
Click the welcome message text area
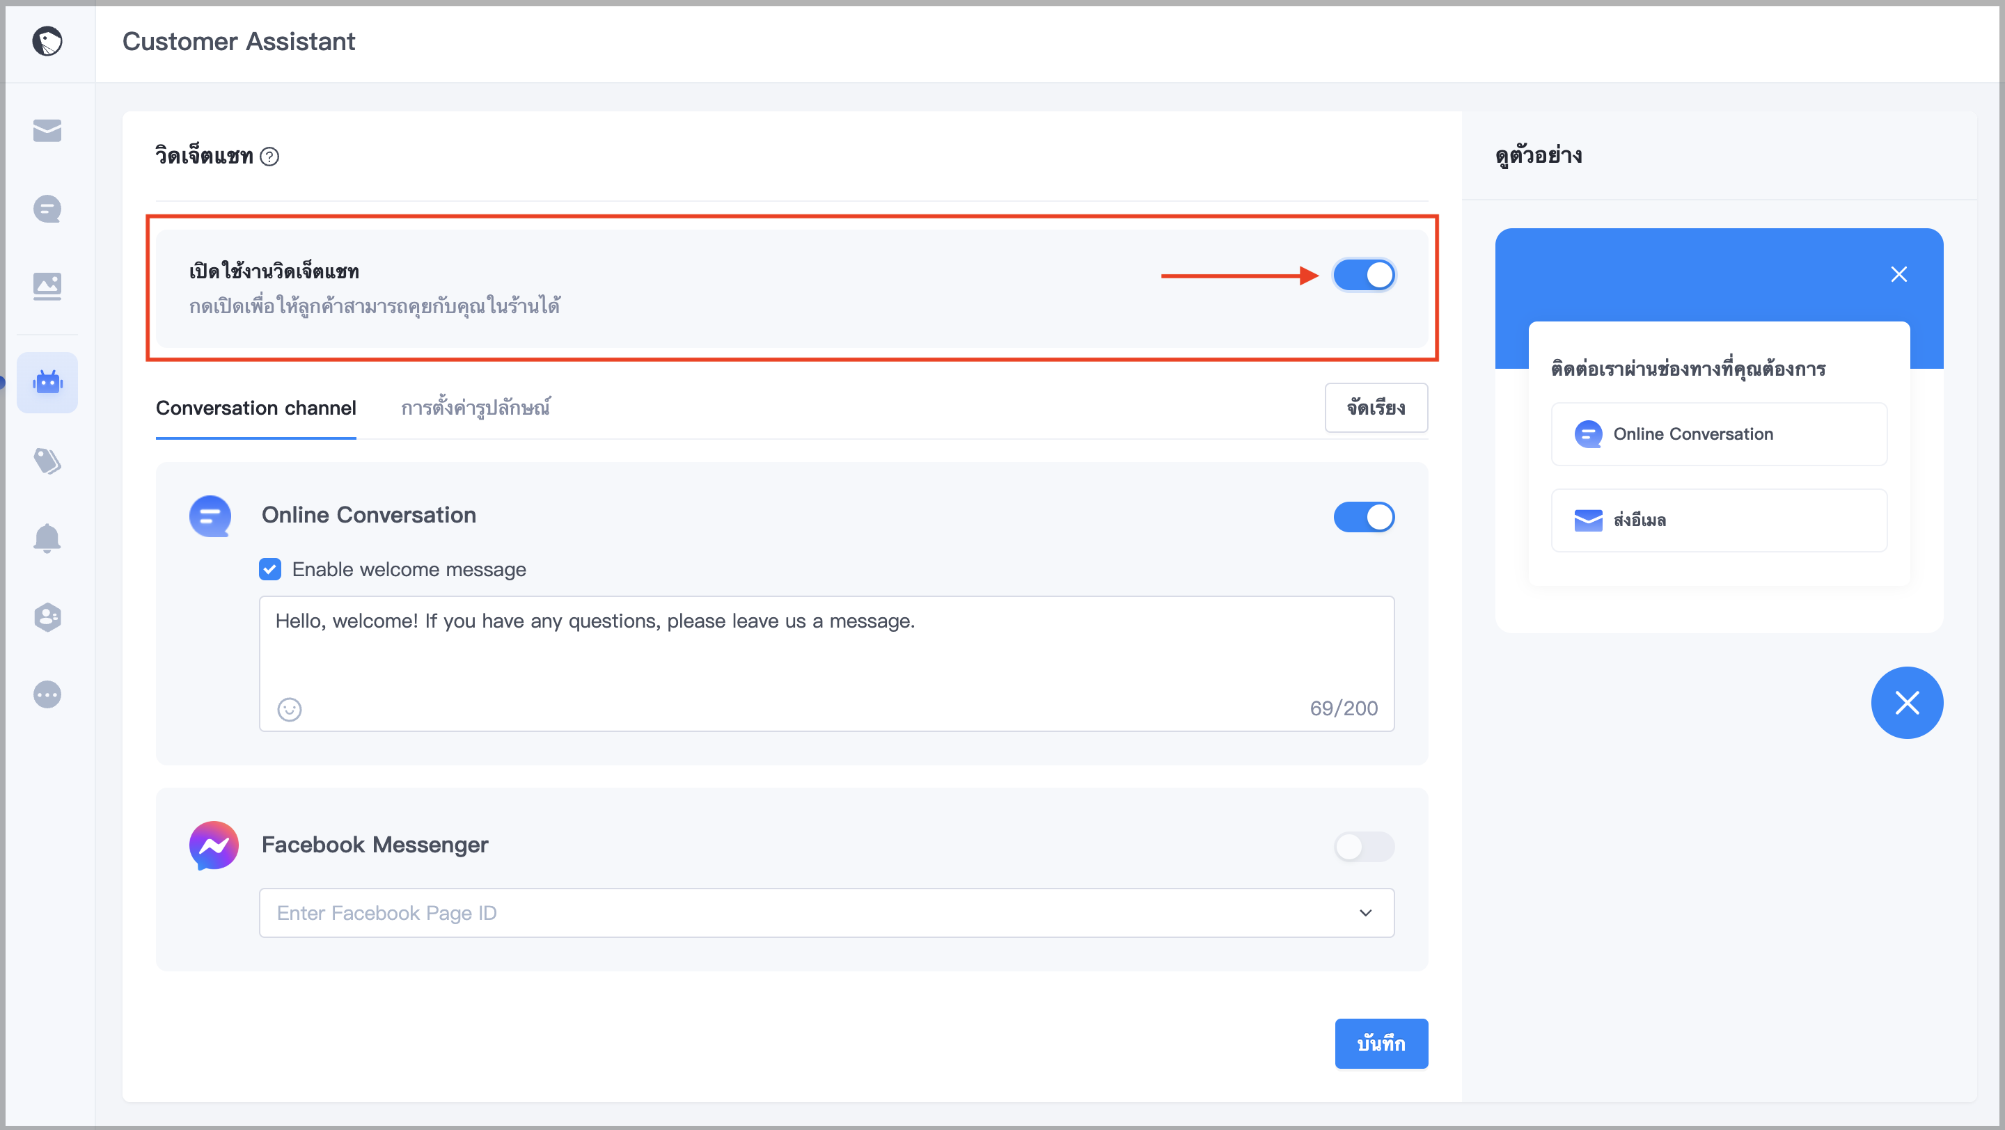[826, 663]
